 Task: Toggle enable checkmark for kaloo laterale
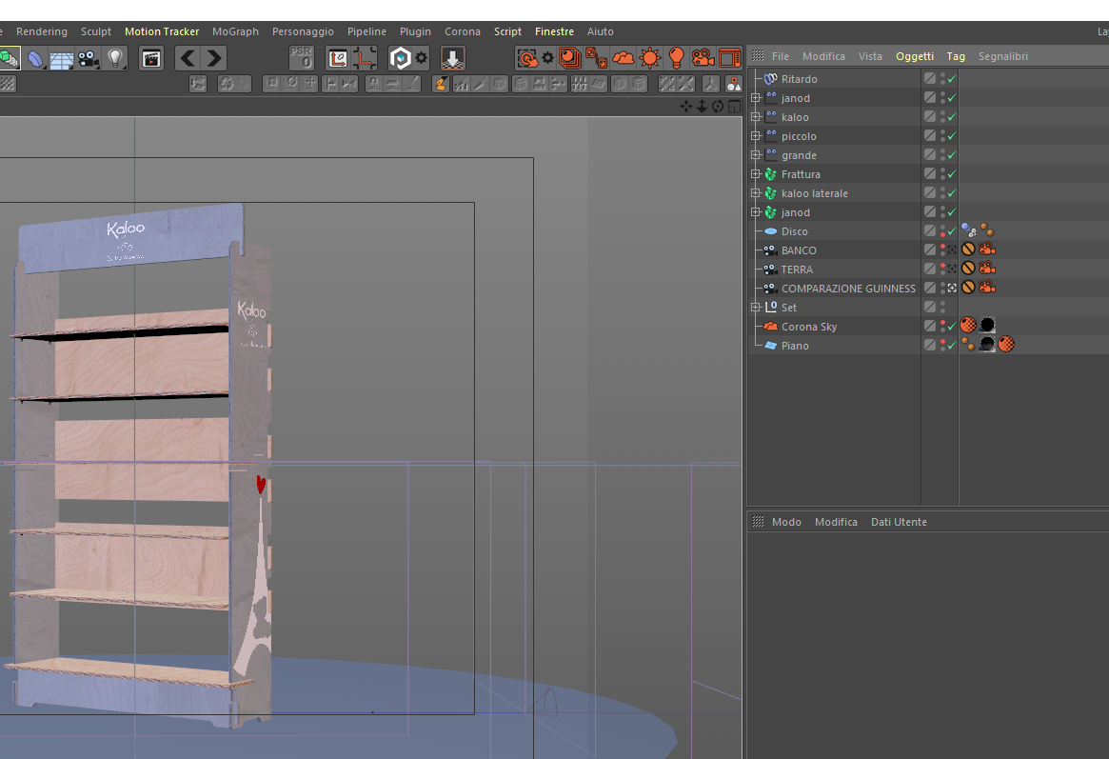click(952, 194)
